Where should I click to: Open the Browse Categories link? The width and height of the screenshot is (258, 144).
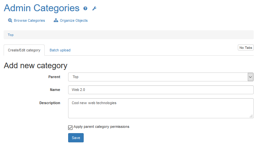pyautogui.click(x=29, y=20)
